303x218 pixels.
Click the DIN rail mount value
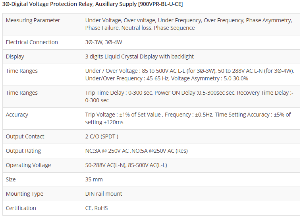[104, 194]
